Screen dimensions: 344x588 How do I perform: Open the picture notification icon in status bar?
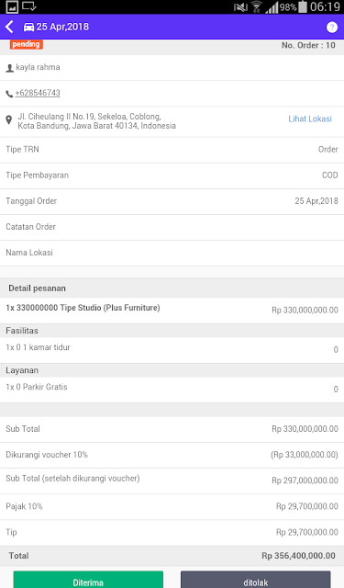(x=12, y=6)
